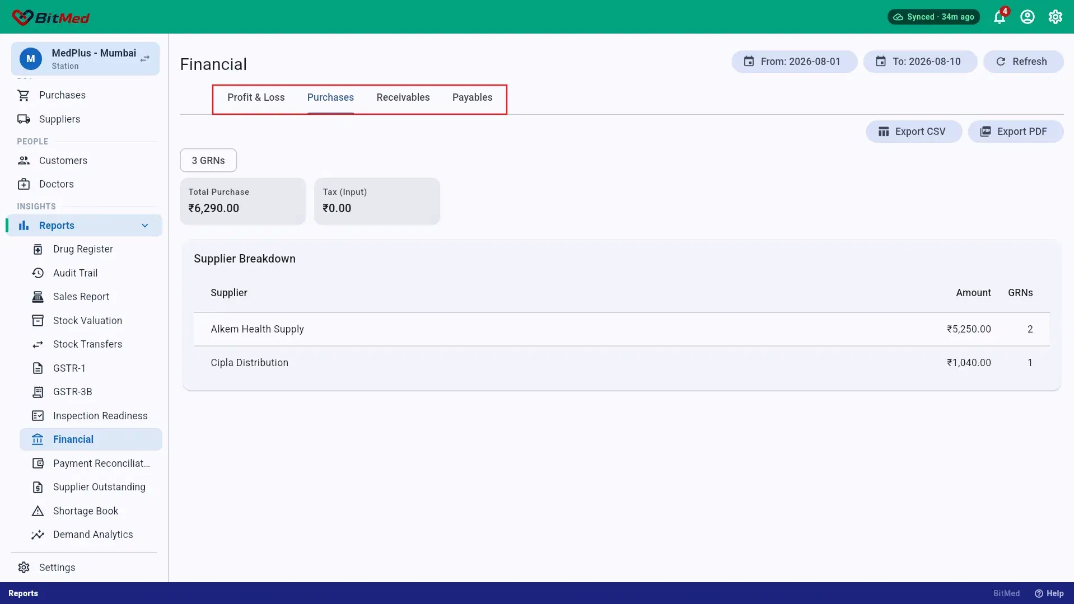Select the Alkem Health Supply row
The height and width of the screenshot is (604, 1074).
point(622,329)
